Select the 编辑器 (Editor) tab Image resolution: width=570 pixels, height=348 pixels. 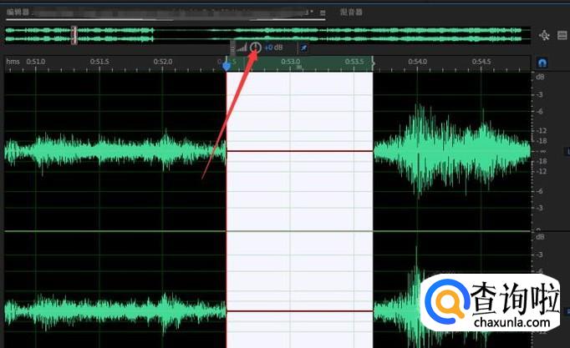tap(18, 13)
